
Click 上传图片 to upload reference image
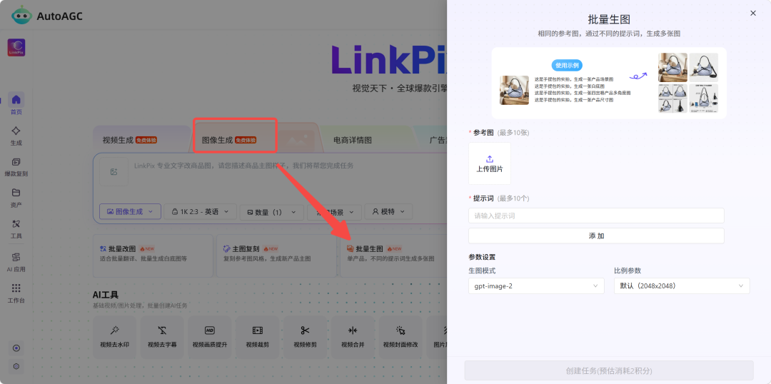489,163
